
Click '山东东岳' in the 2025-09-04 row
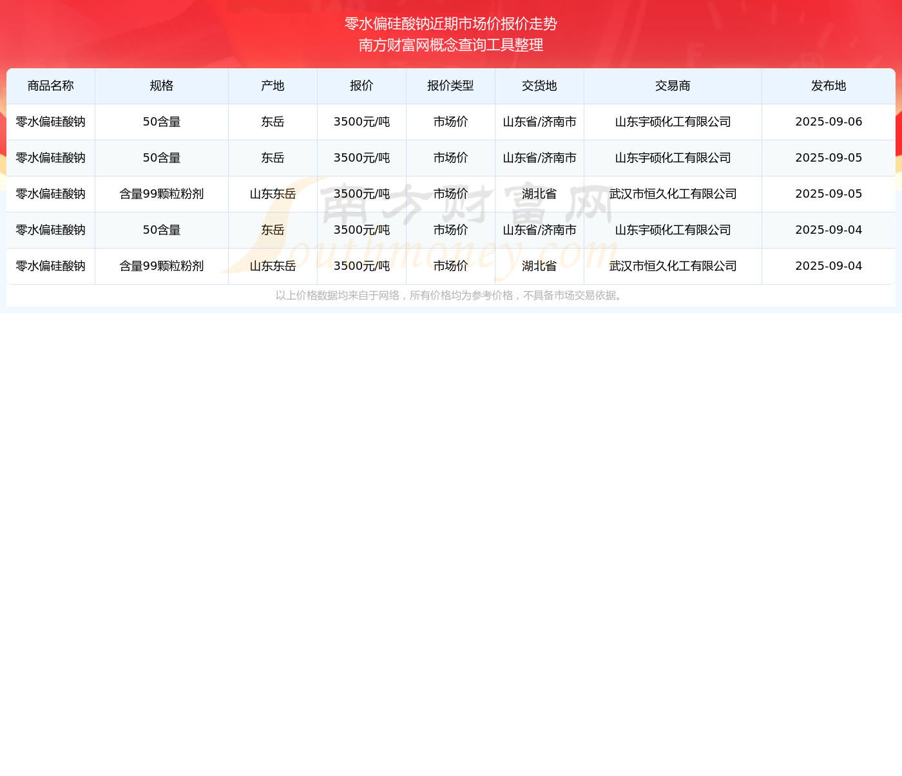pyautogui.click(x=273, y=266)
